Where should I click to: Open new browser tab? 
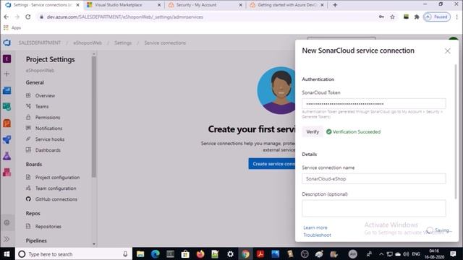(x=335, y=5)
